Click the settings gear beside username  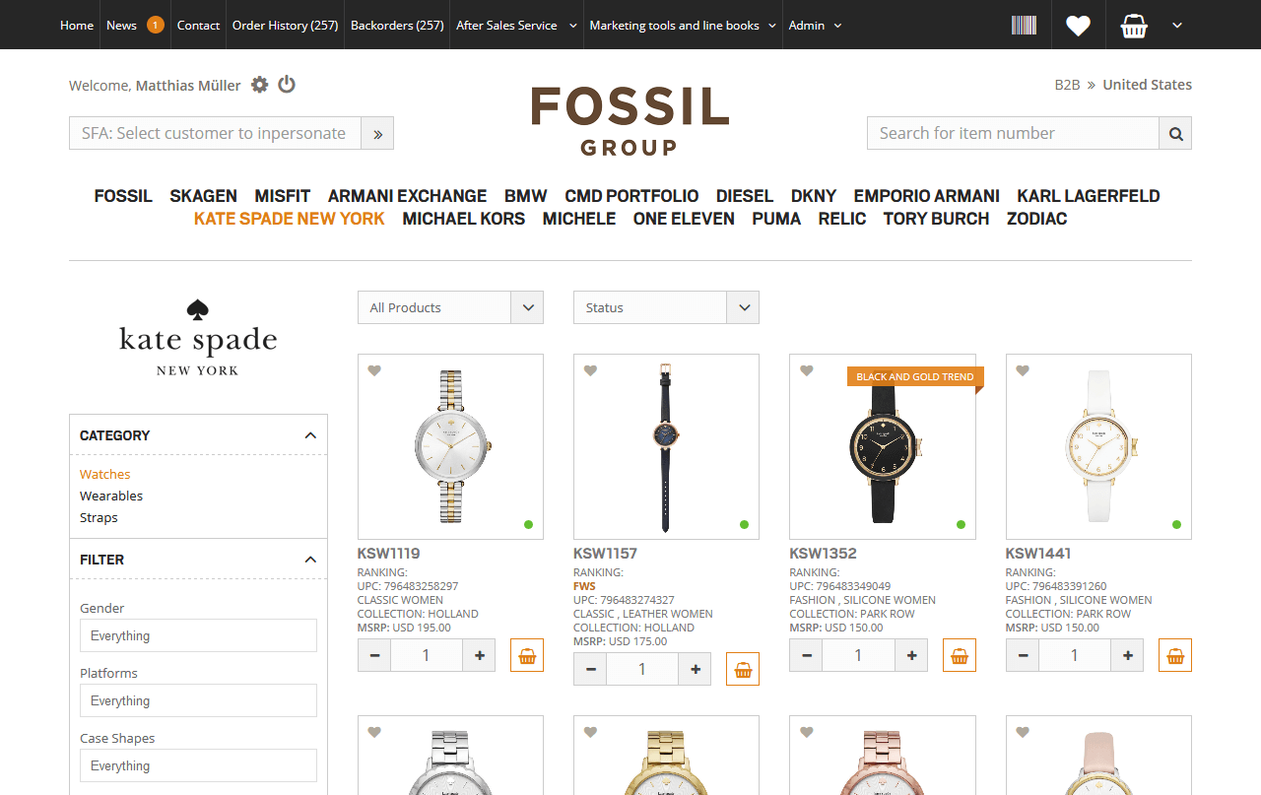pos(259,85)
